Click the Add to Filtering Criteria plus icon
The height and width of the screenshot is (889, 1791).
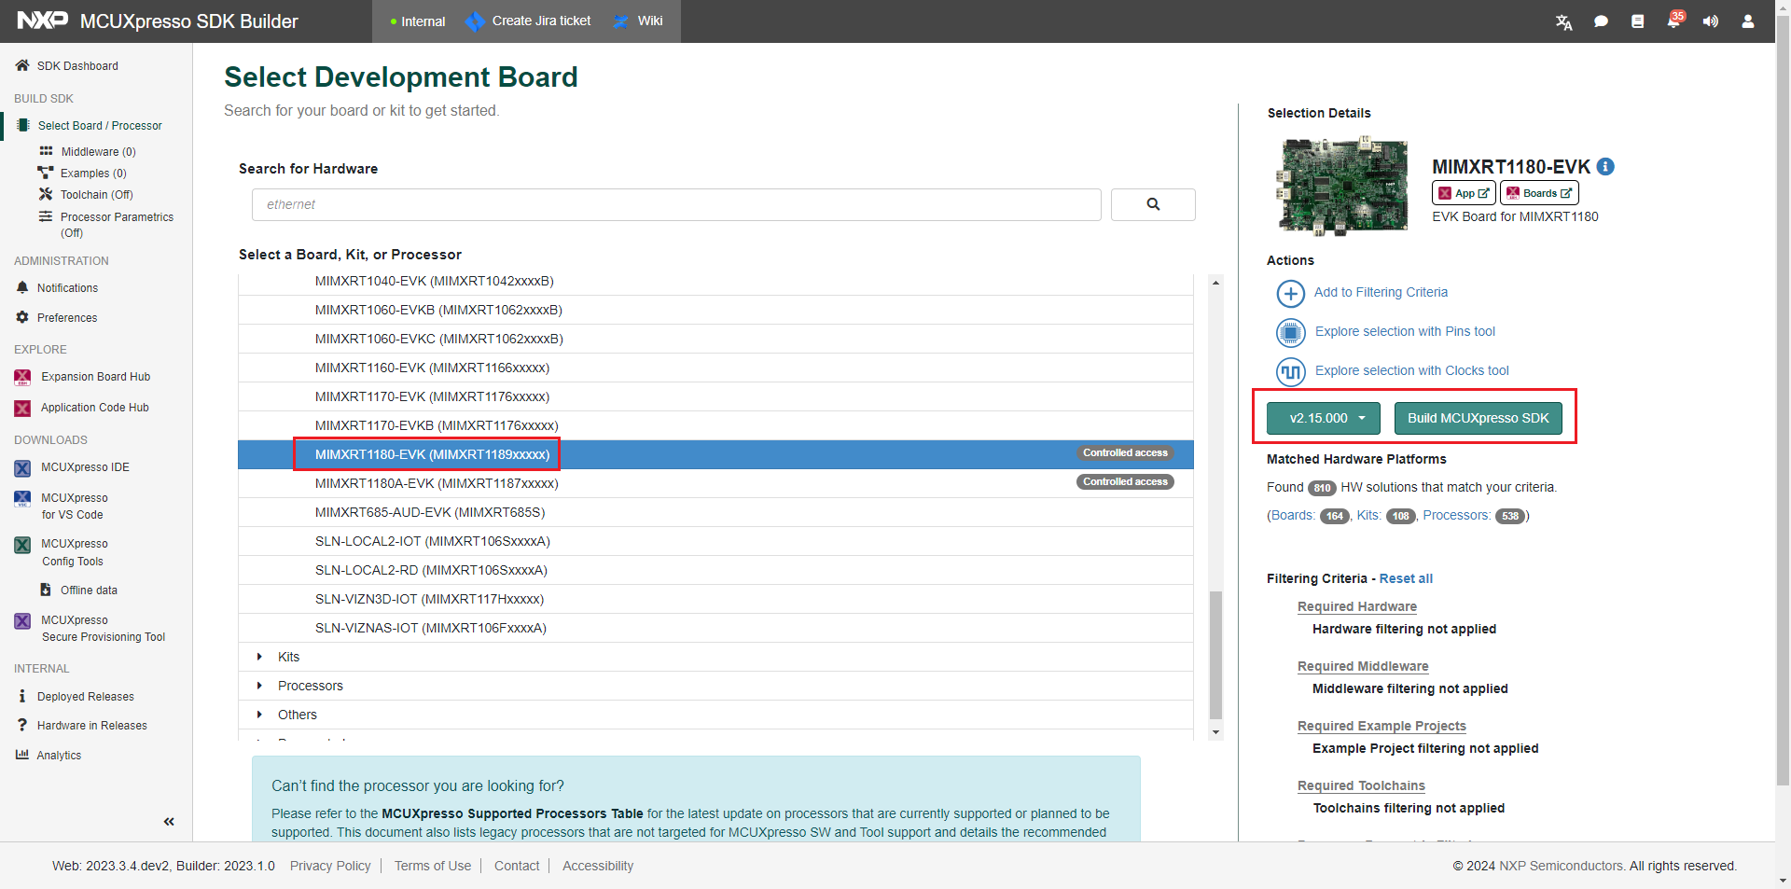coord(1290,293)
